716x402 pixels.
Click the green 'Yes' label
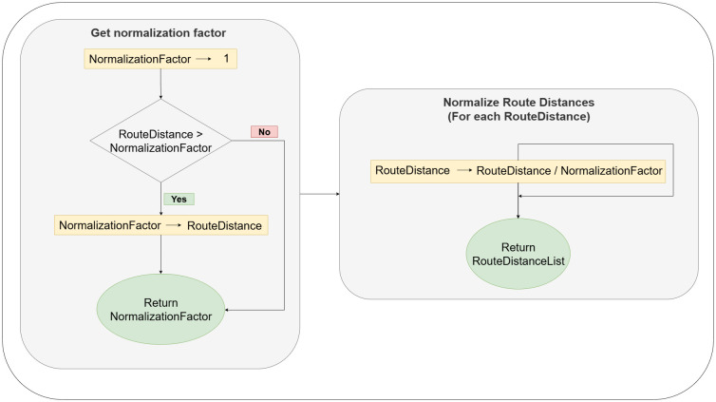point(179,199)
